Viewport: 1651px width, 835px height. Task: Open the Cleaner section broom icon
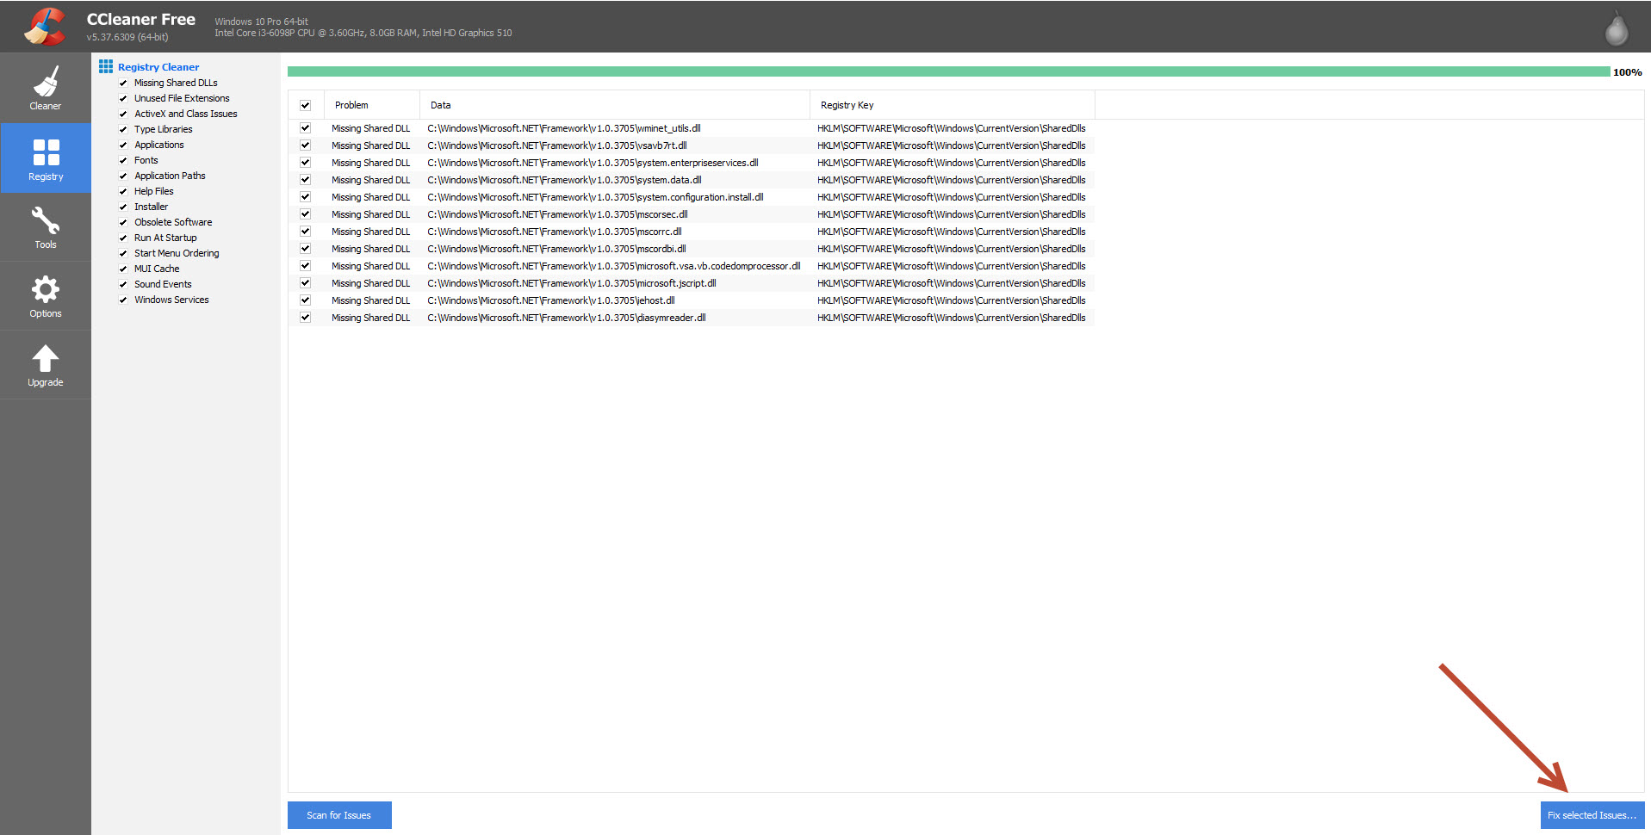click(46, 82)
